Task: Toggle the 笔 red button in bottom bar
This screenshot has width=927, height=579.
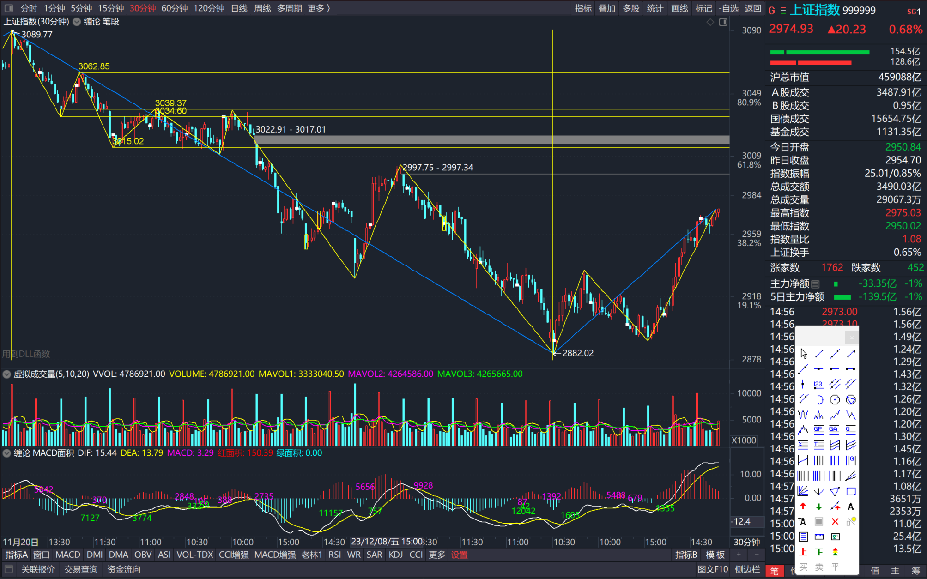Action: 775,571
